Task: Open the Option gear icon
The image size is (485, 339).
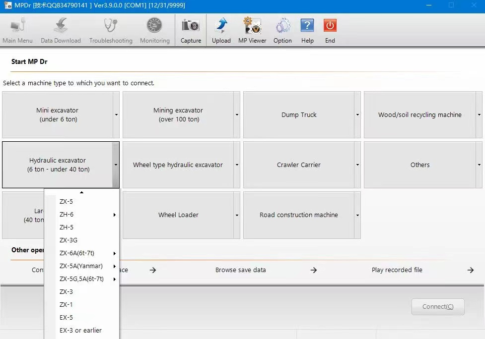Action: tap(282, 26)
